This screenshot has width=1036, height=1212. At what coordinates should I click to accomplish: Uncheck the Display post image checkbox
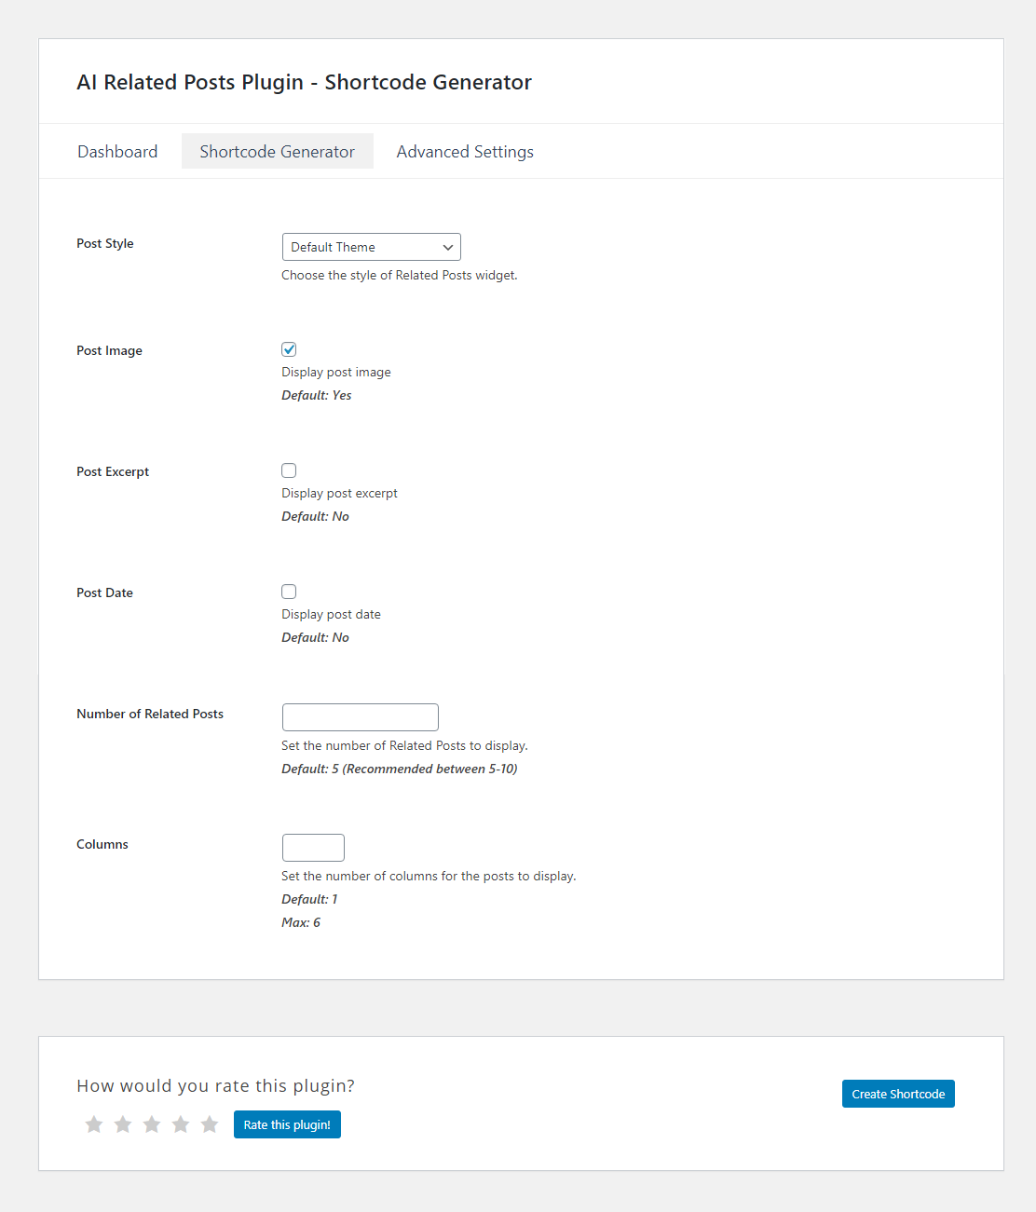(x=289, y=349)
